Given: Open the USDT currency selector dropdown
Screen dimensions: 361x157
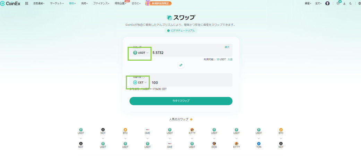Looking at the screenshot, I should (x=141, y=53).
